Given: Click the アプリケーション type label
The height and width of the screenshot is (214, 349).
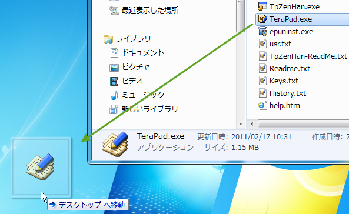Looking at the screenshot, I should pyautogui.click(x=165, y=147).
